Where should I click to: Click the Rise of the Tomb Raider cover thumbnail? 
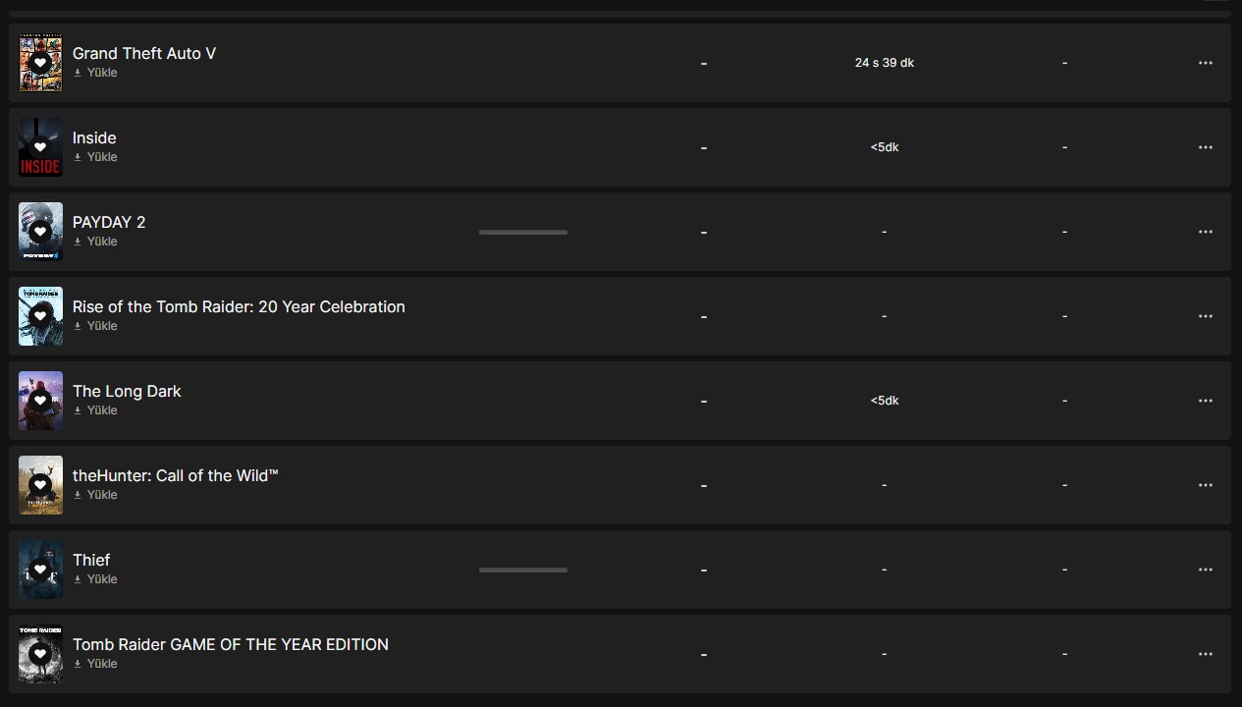pos(40,316)
